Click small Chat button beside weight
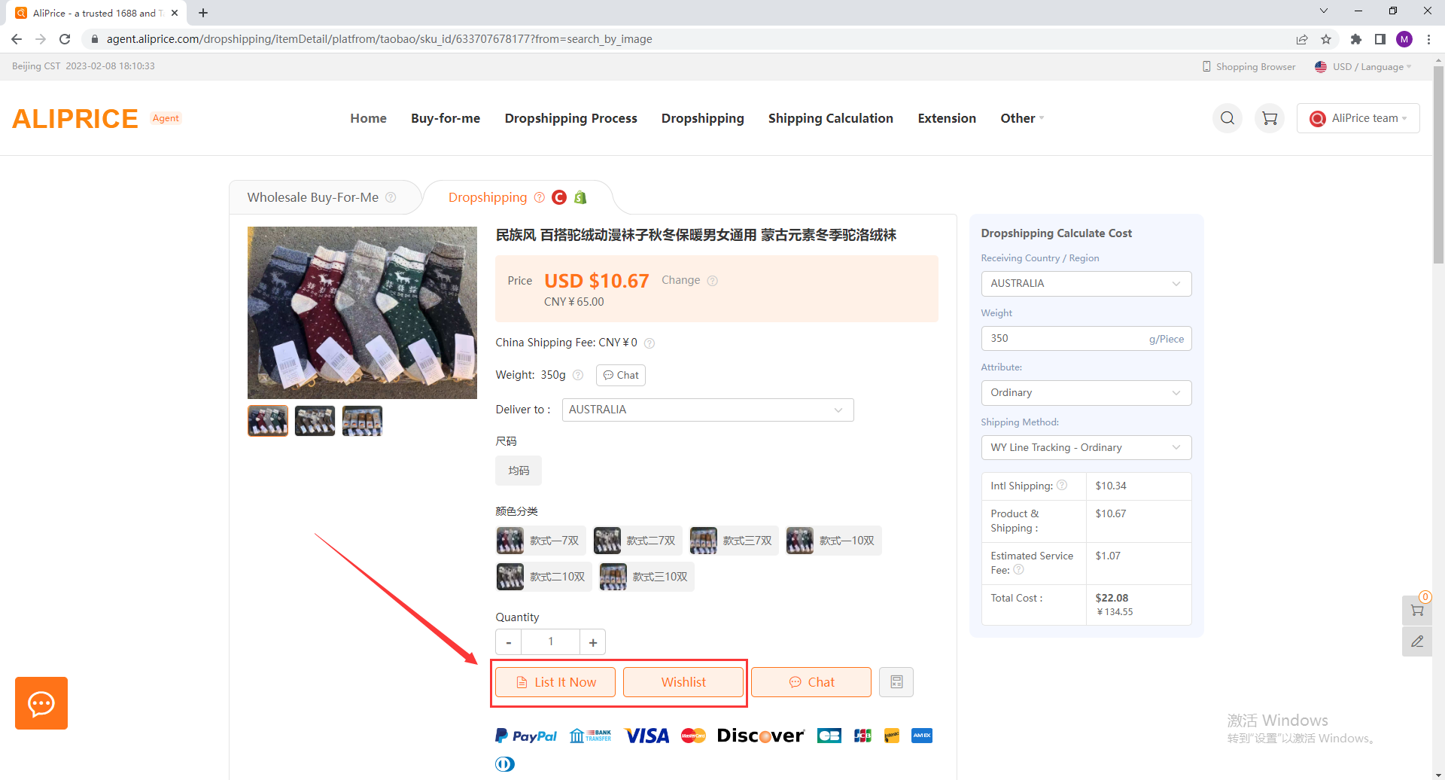1445x780 pixels. pos(621,375)
